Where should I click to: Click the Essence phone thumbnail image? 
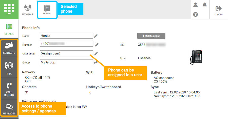[196, 56]
